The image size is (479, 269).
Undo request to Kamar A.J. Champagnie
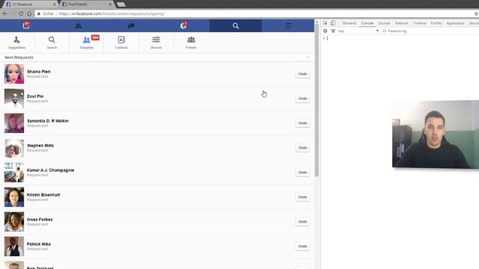coord(302,173)
